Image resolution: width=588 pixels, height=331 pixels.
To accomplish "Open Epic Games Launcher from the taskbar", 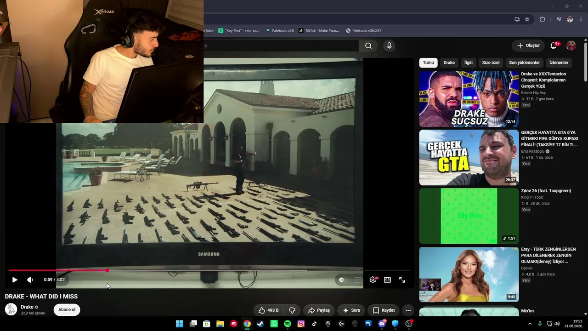I will [328, 324].
